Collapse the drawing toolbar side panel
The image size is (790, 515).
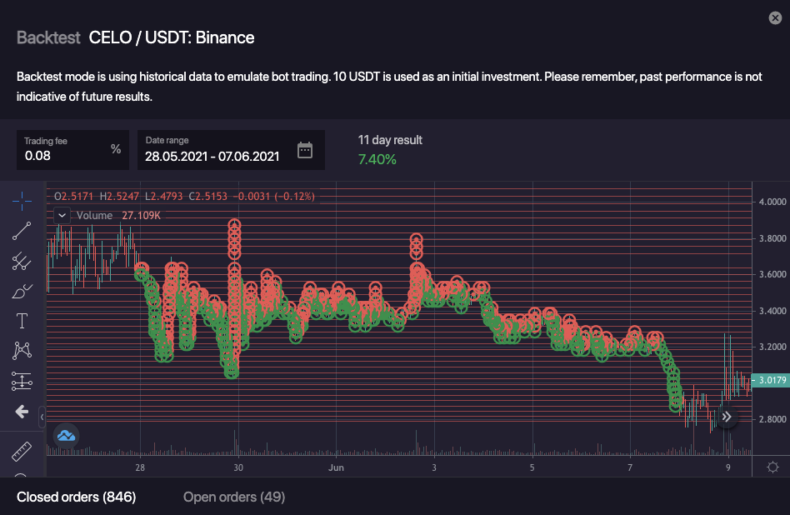coord(42,413)
